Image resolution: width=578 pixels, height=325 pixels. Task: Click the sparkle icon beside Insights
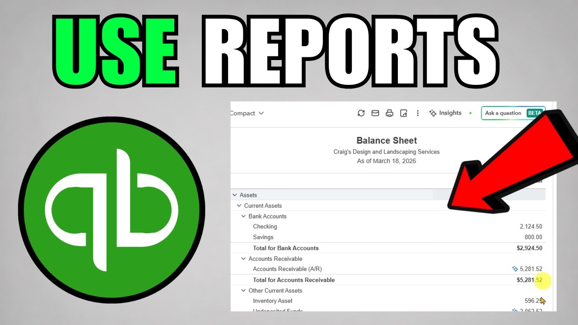click(433, 113)
